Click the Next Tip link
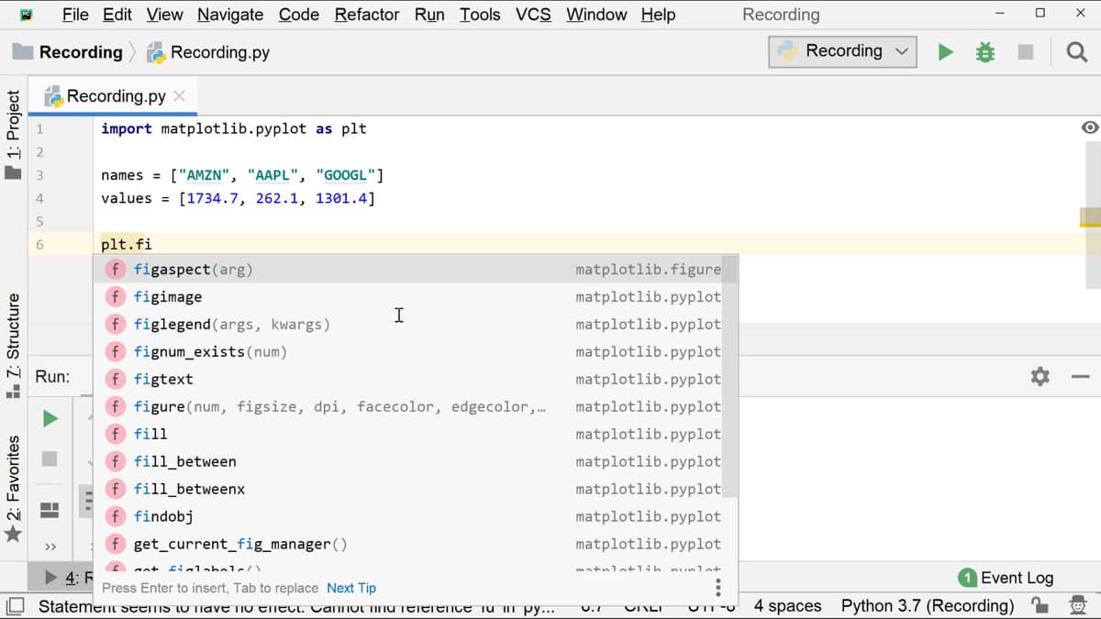The width and height of the screenshot is (1101, 619). (x=351, y=588)
